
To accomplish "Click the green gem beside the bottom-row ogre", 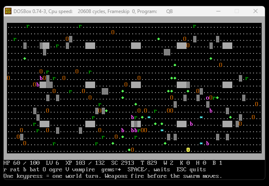I will [x=129, y=150].
